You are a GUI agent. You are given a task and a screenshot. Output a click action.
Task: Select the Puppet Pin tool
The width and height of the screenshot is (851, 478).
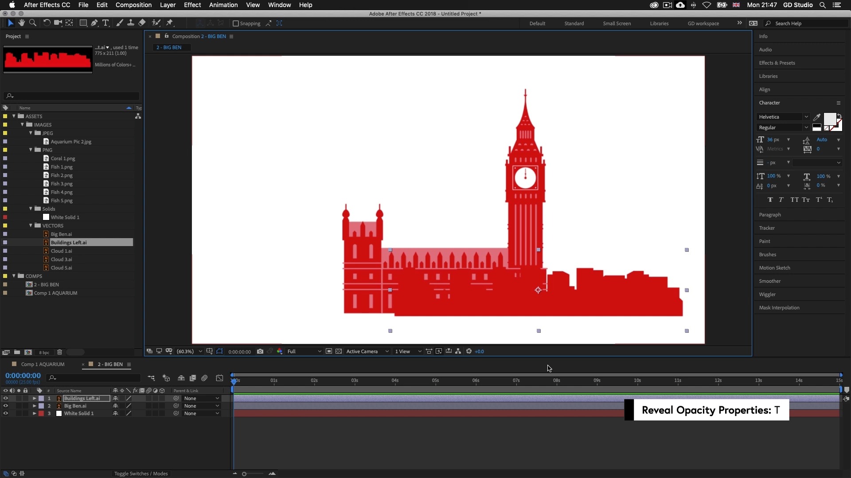point(170,23)
